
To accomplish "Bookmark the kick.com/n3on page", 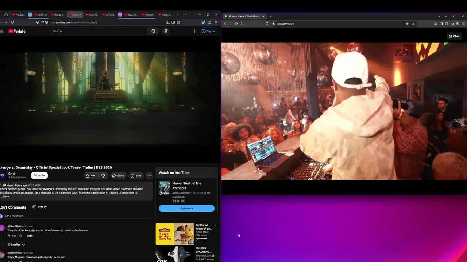I will coord(267,24).
